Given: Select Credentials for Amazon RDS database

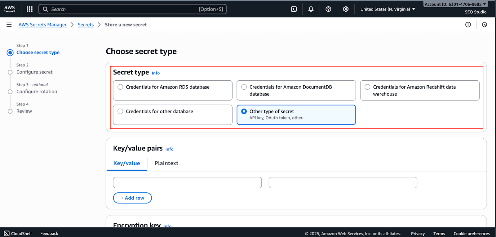Looking at the screenshot, I should 173,90.
